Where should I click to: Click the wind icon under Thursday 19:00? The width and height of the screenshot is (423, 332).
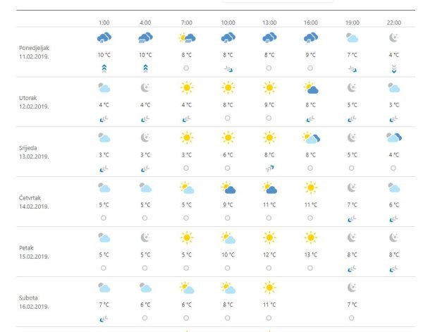(352, 219)
